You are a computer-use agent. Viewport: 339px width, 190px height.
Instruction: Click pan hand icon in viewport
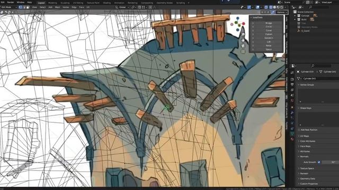pos(243,40)
